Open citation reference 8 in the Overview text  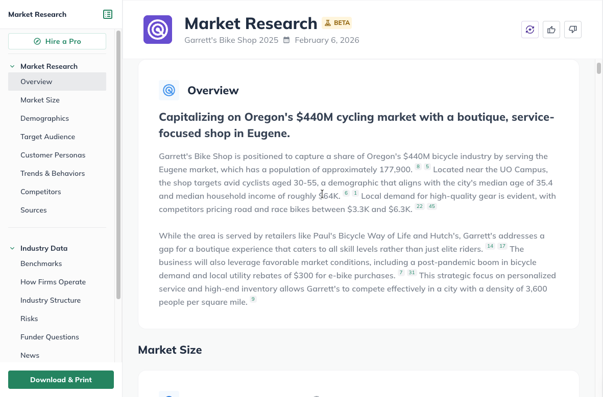point(418,166)
